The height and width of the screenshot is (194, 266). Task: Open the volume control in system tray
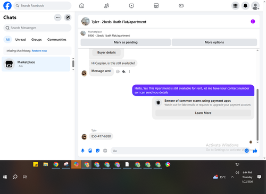(x=237, y=172)
